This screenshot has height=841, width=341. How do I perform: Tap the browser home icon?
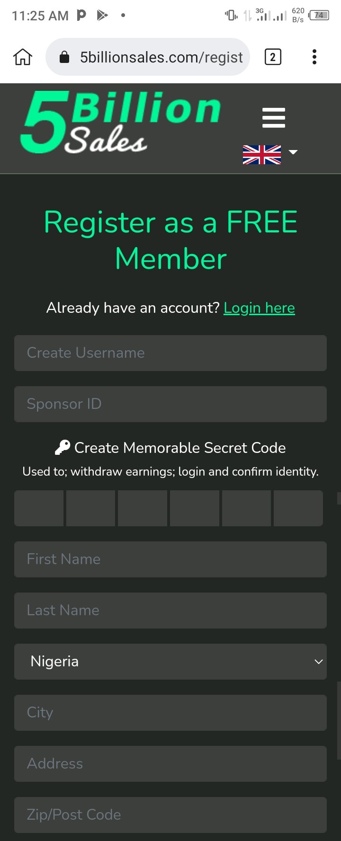point(23,57)
